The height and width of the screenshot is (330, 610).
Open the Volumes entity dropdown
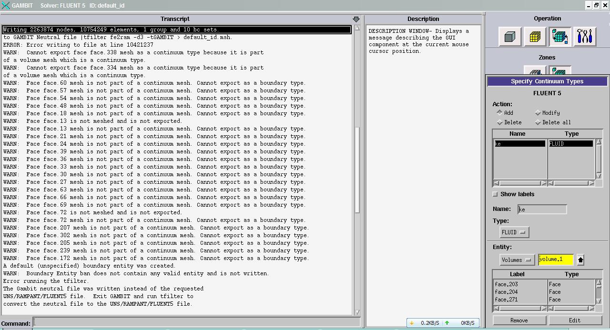pos(517,260)
